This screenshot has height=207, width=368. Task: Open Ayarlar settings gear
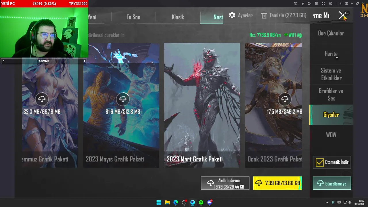(232, 16)
